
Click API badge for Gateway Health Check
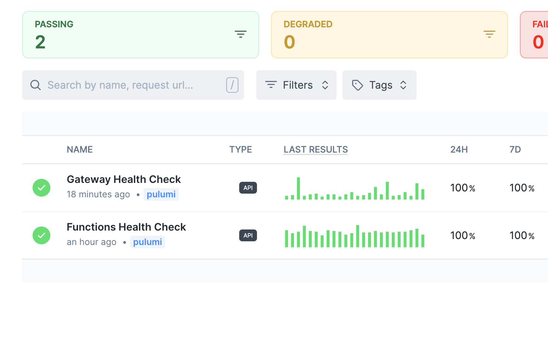(x=248, y=188)
